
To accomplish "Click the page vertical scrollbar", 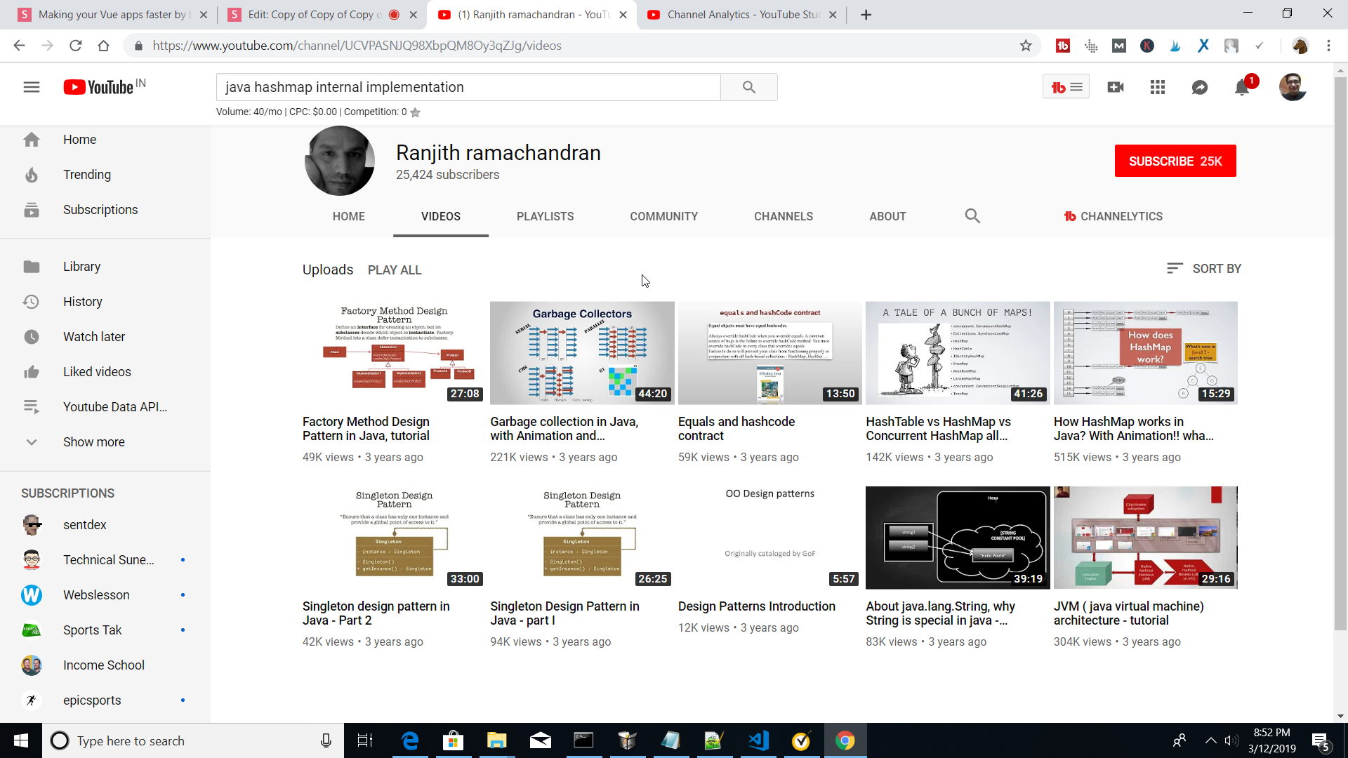I will (x=1340, y=351).
